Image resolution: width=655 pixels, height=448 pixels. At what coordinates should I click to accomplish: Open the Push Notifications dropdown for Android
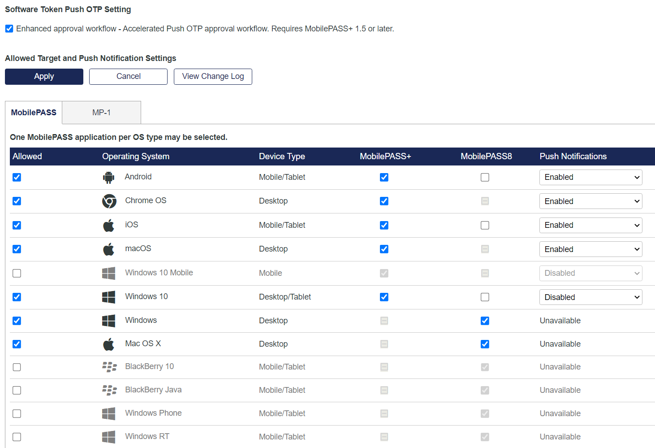(x=590, y=177)
